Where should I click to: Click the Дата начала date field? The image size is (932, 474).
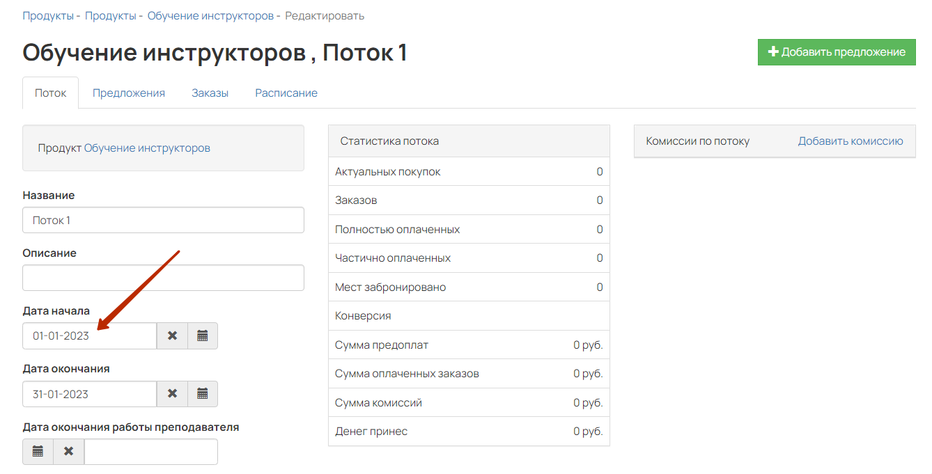click(x=89, y=335)
